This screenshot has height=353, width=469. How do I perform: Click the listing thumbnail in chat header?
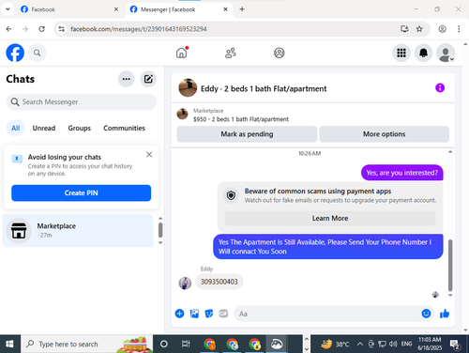click(x=188, y=87)
